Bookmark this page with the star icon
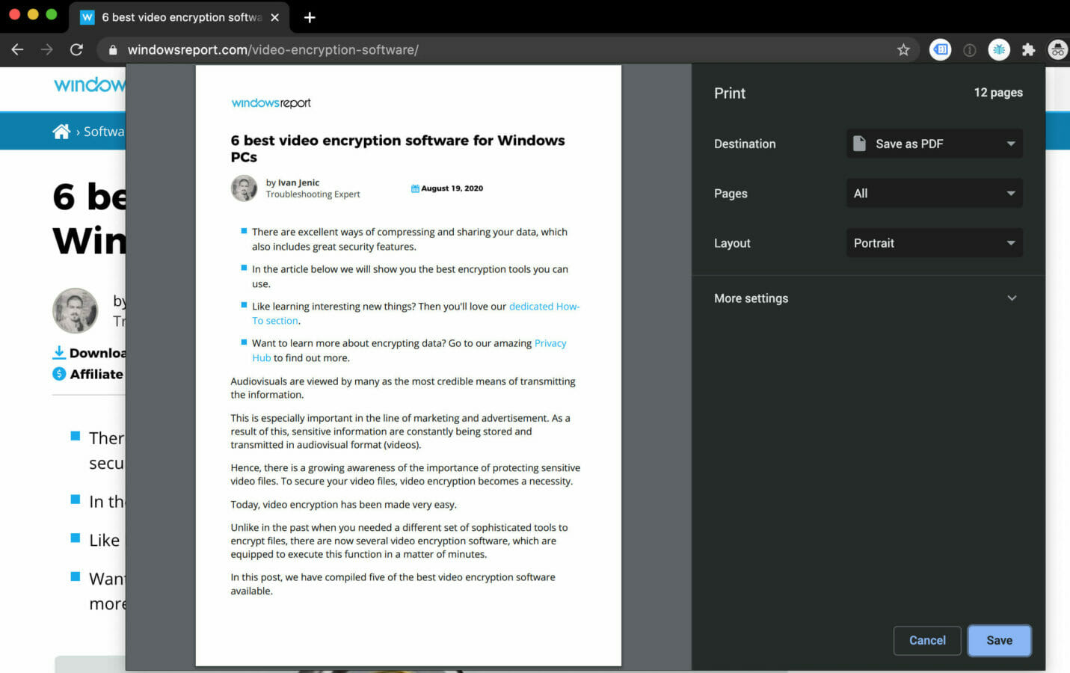 (903, 49)
